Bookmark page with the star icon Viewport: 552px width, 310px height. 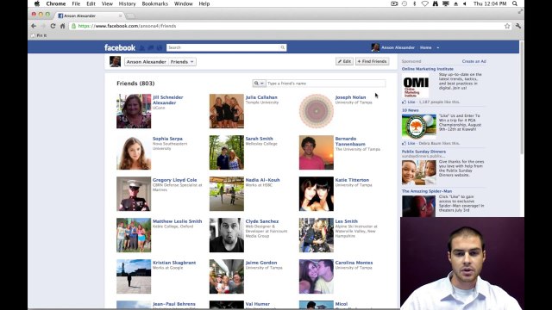pos(507,26)
